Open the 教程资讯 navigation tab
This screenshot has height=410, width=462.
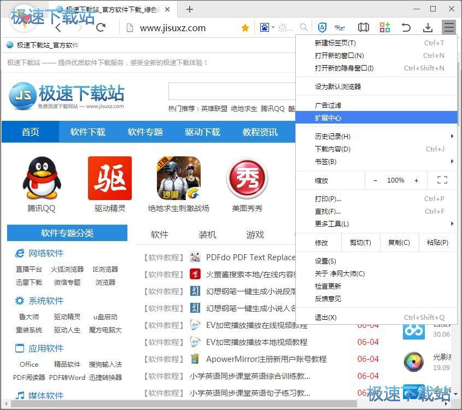point(260,132)
